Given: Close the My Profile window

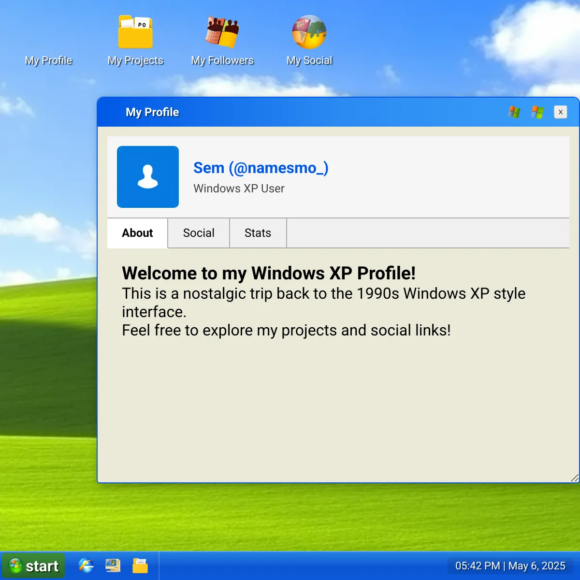Looking at the screenshot, I should pos(561,112).
